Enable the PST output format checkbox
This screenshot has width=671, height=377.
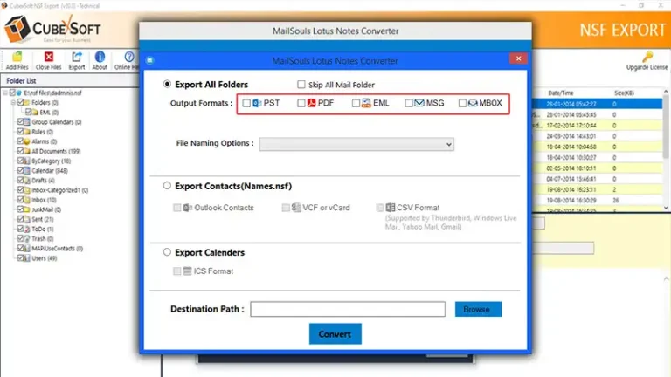(x=246, y=104)
